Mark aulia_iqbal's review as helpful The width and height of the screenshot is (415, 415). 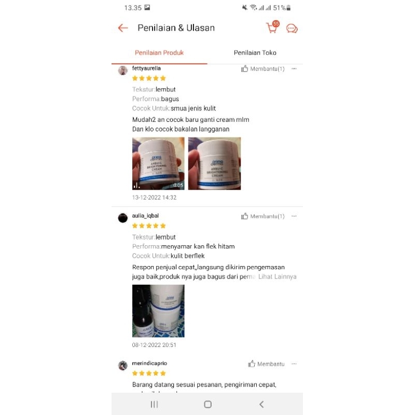coord(262,216)
